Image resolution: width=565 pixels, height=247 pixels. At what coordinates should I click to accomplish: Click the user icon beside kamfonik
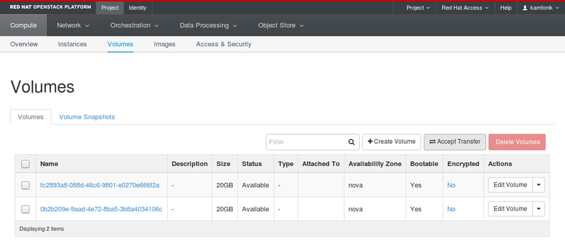click(x=525, y=8)
